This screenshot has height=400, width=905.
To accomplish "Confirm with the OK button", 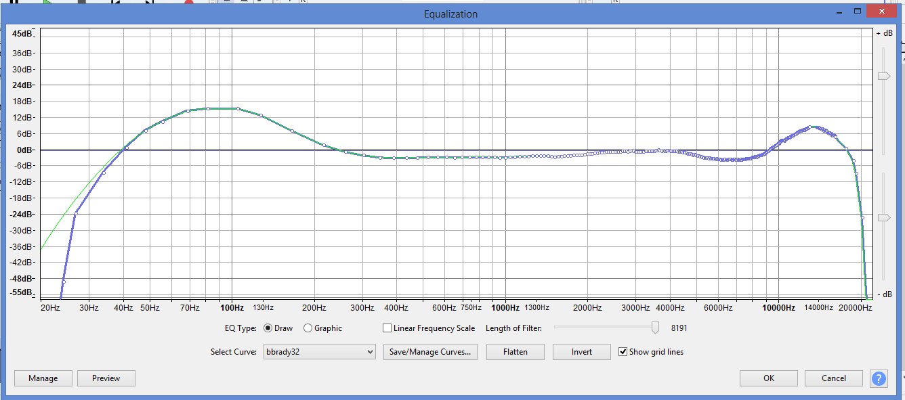I will [x=769, y=378].
